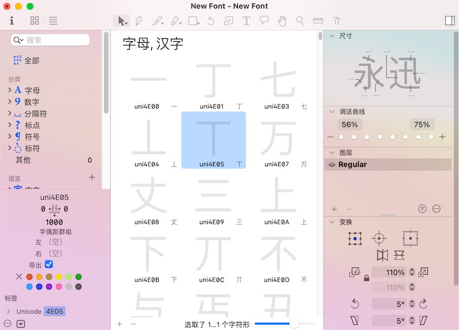Open layer options ellipsis menu

coord(436,209)
